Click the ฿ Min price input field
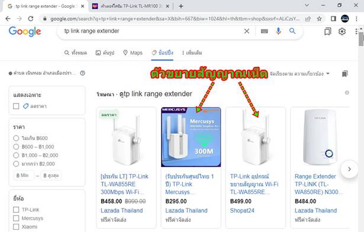 pos(24,176)
